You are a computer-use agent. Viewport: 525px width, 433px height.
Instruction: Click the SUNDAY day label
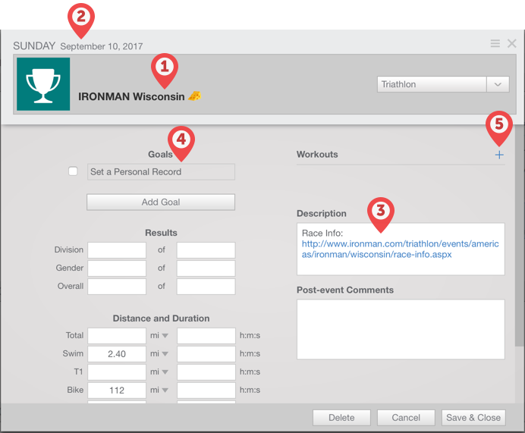coord(34,45)
